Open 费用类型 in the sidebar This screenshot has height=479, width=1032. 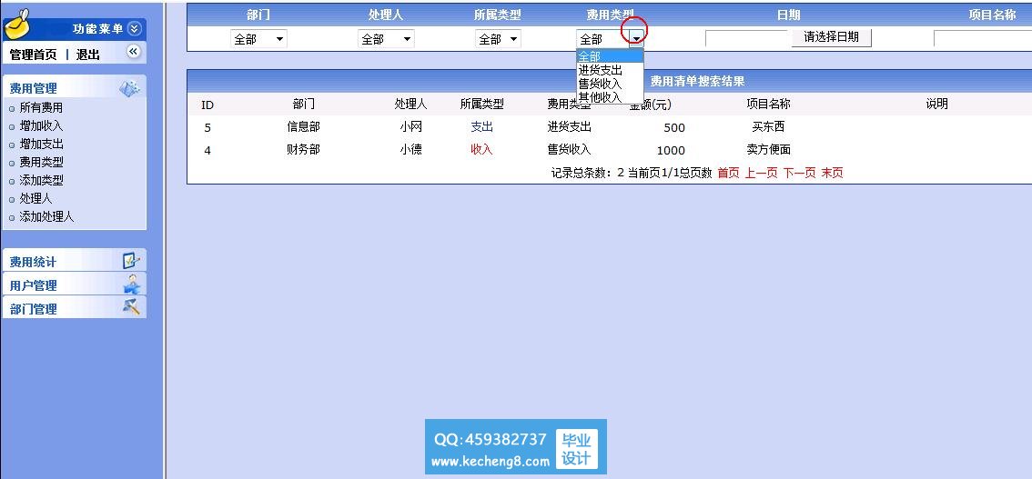41,162
